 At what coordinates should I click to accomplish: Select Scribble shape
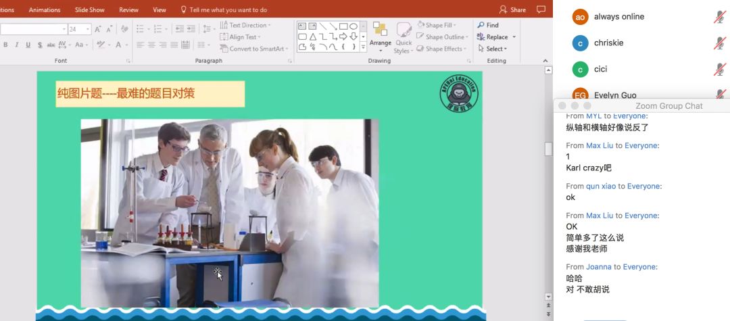pyautogui.click(x=312, y=47)
